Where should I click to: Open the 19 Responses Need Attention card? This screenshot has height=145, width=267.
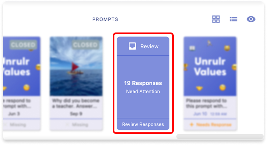pos(143,87)
